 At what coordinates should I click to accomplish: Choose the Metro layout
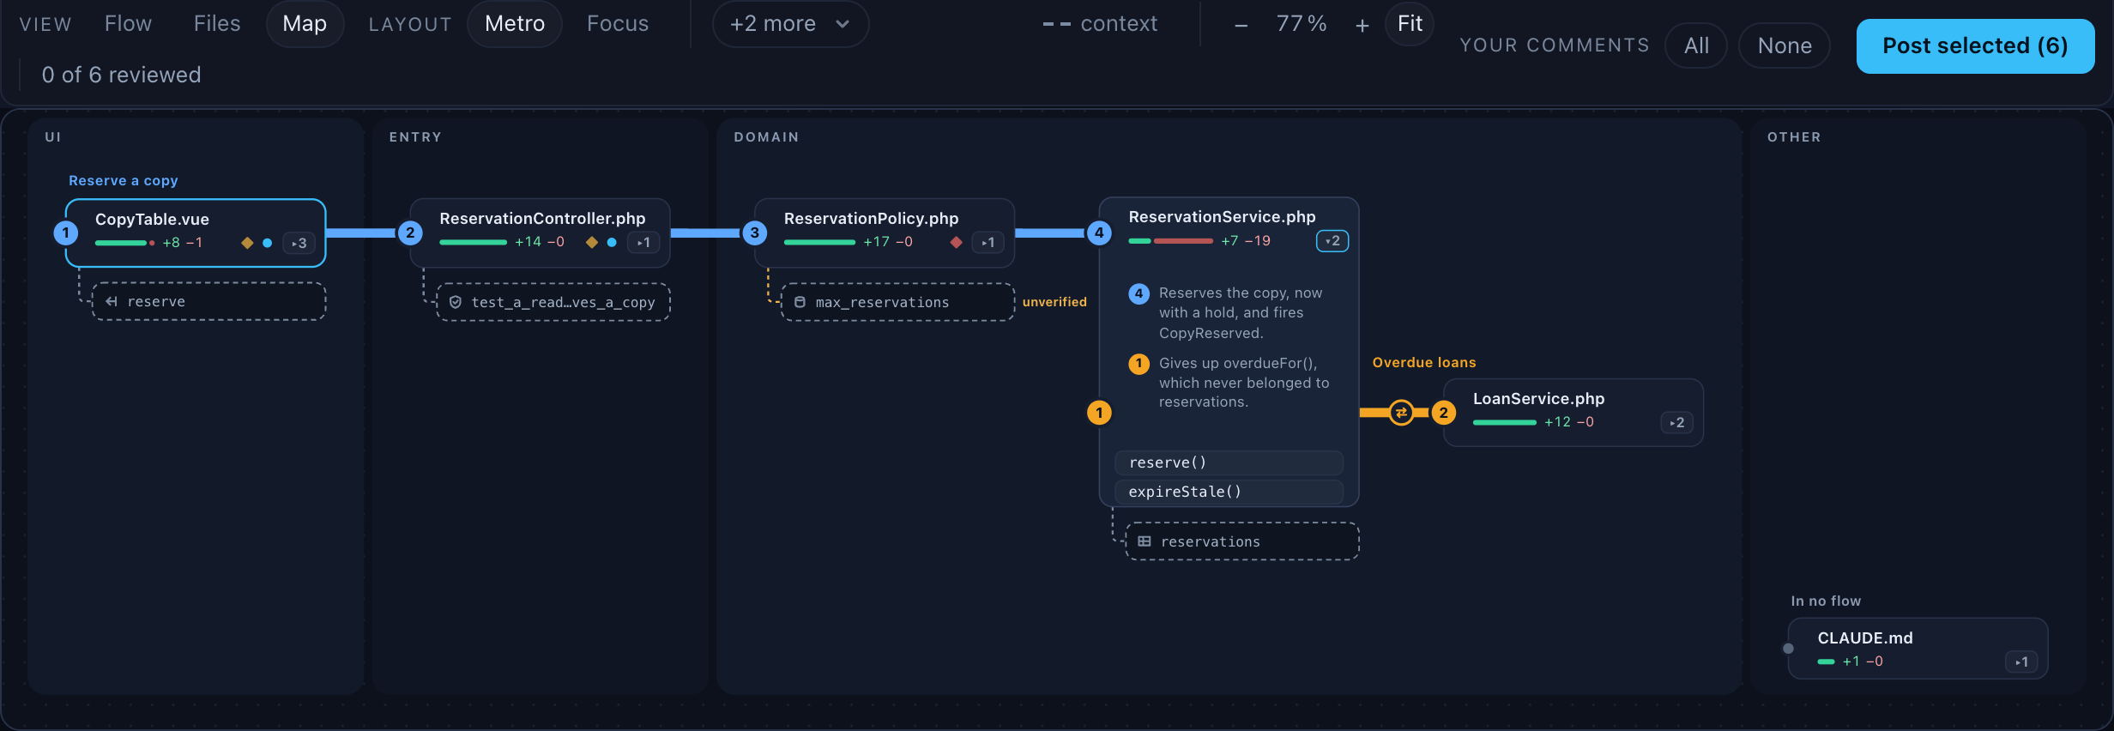pyautogui.click(x=515, y=24)
